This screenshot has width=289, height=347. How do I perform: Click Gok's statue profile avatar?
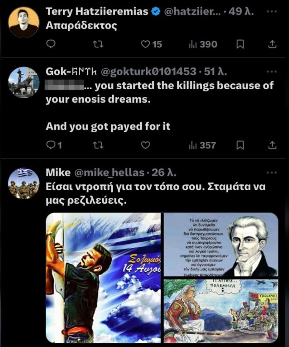click(x=24, y=82)
